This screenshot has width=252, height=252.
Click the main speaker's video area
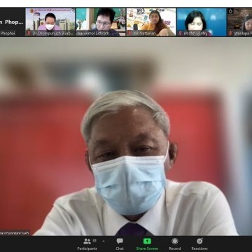pos(126,136)
